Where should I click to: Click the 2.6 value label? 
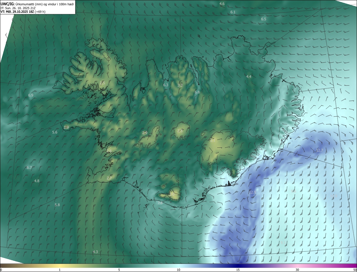(109, 151)
